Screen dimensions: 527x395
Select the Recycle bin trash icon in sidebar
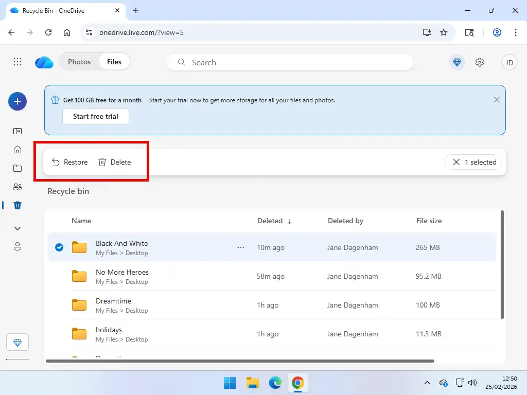[17, 205]
